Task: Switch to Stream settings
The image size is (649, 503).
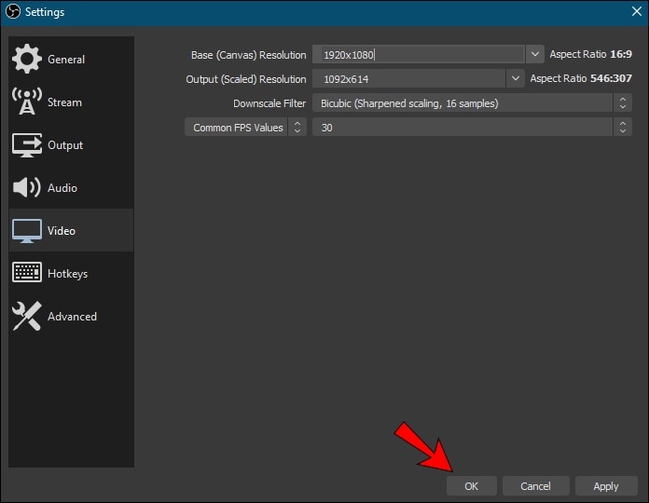Action: (71, 102)
